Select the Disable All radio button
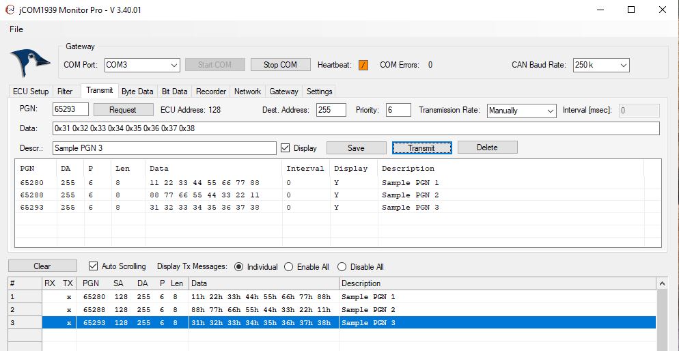This screenshot has height=351, width=679. (342, 267)
